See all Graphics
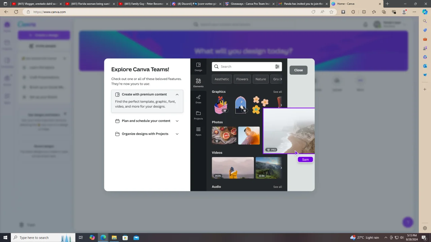Screen dimensions: 431x242 [277, 92]
